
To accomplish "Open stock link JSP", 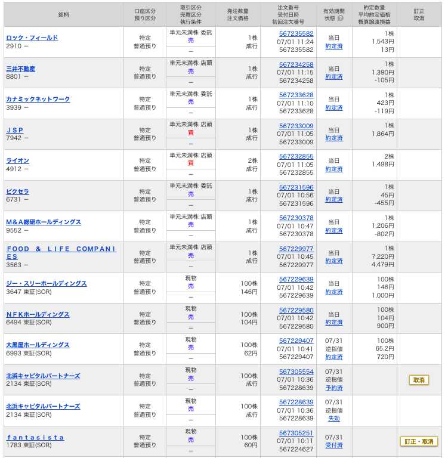I will 14,130.
